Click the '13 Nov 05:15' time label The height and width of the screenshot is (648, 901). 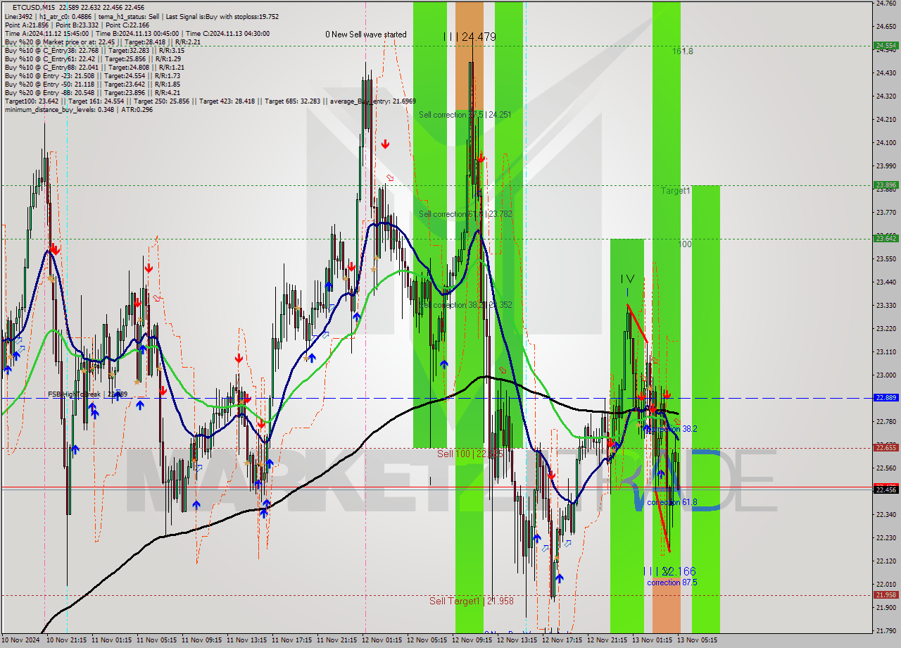click(697, 640)
